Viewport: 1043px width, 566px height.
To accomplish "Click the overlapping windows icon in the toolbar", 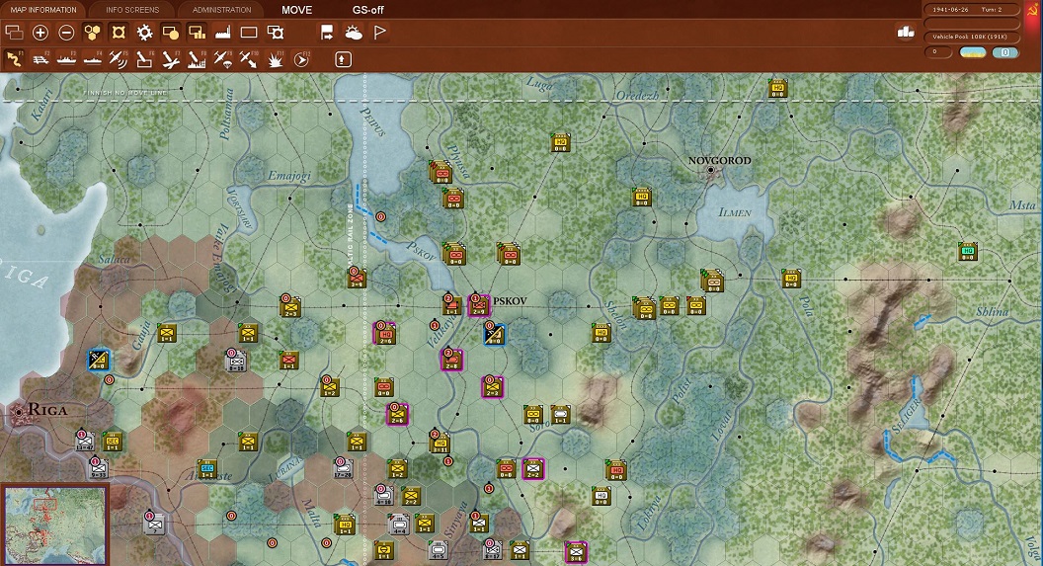I will pyautogui.click(x=14, y=32).
